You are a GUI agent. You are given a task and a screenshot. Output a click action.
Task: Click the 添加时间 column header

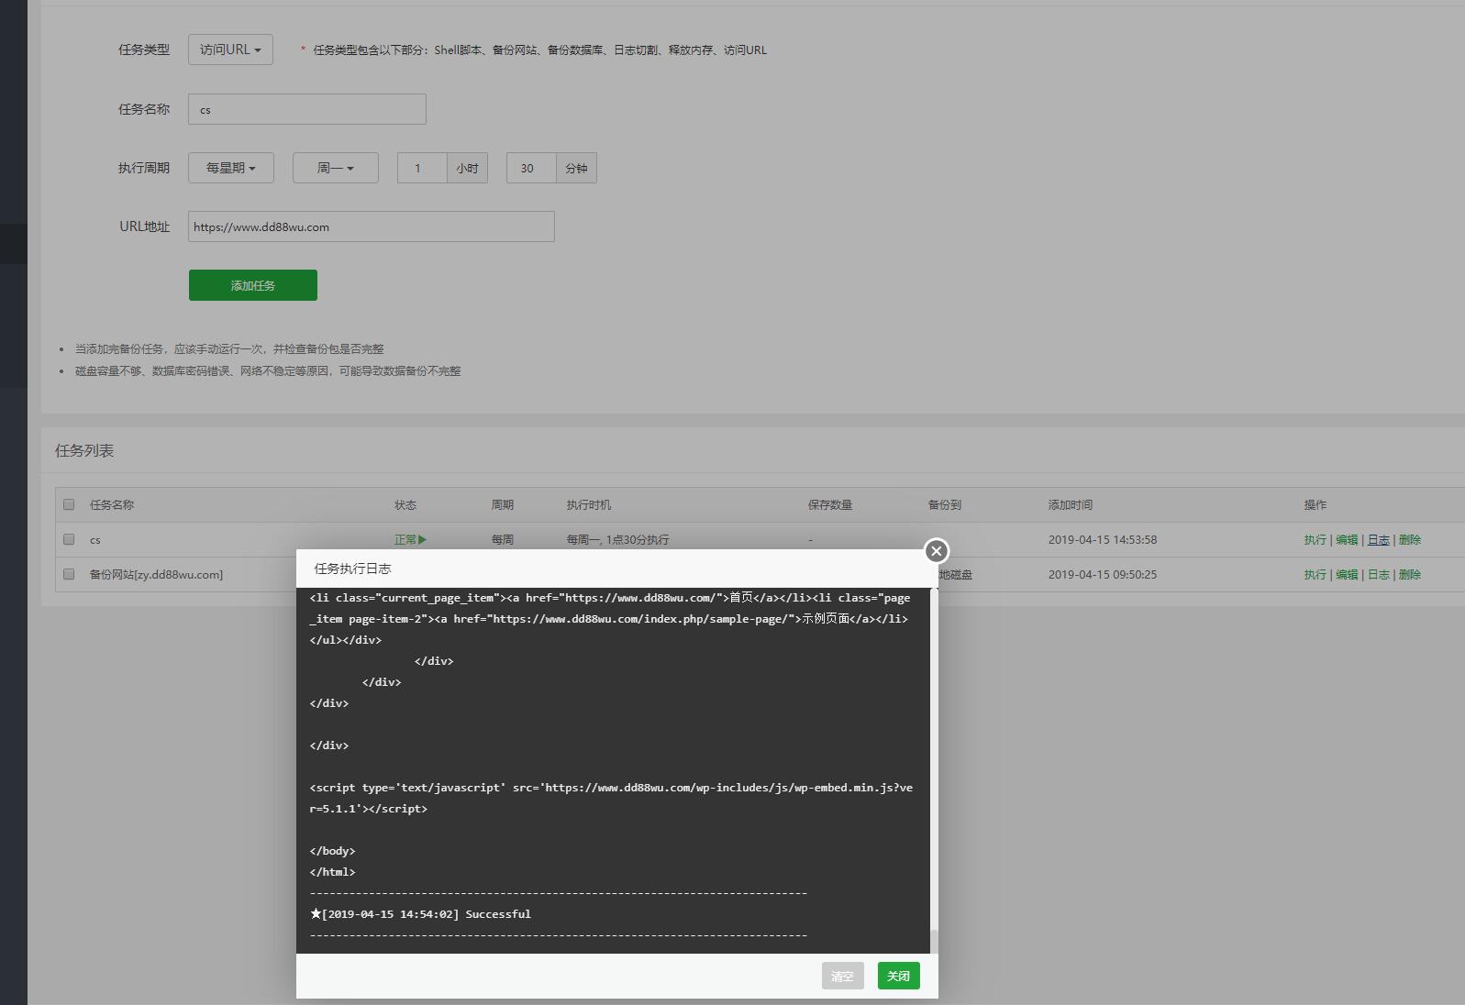(x=1071, y=505)
